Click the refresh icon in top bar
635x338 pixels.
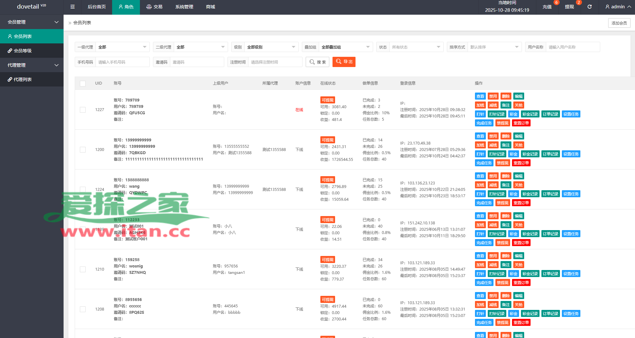[589, 7]
